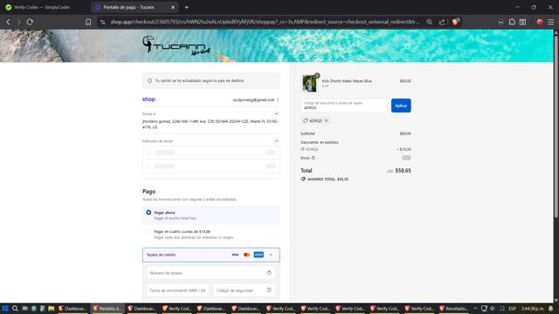This screenshot has height=314, width=559.
Task: Open the Resultado taskbar window
Action: [x=453, y=309]
